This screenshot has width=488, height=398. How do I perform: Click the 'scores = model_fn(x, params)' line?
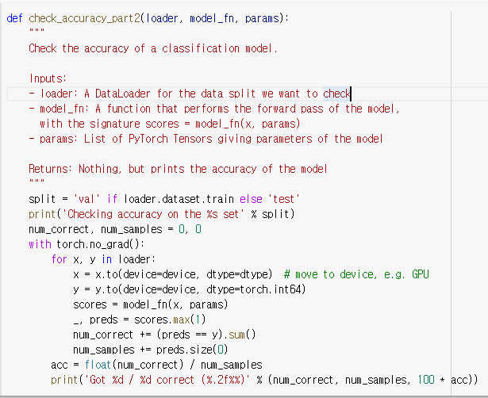tap(151, 304)
